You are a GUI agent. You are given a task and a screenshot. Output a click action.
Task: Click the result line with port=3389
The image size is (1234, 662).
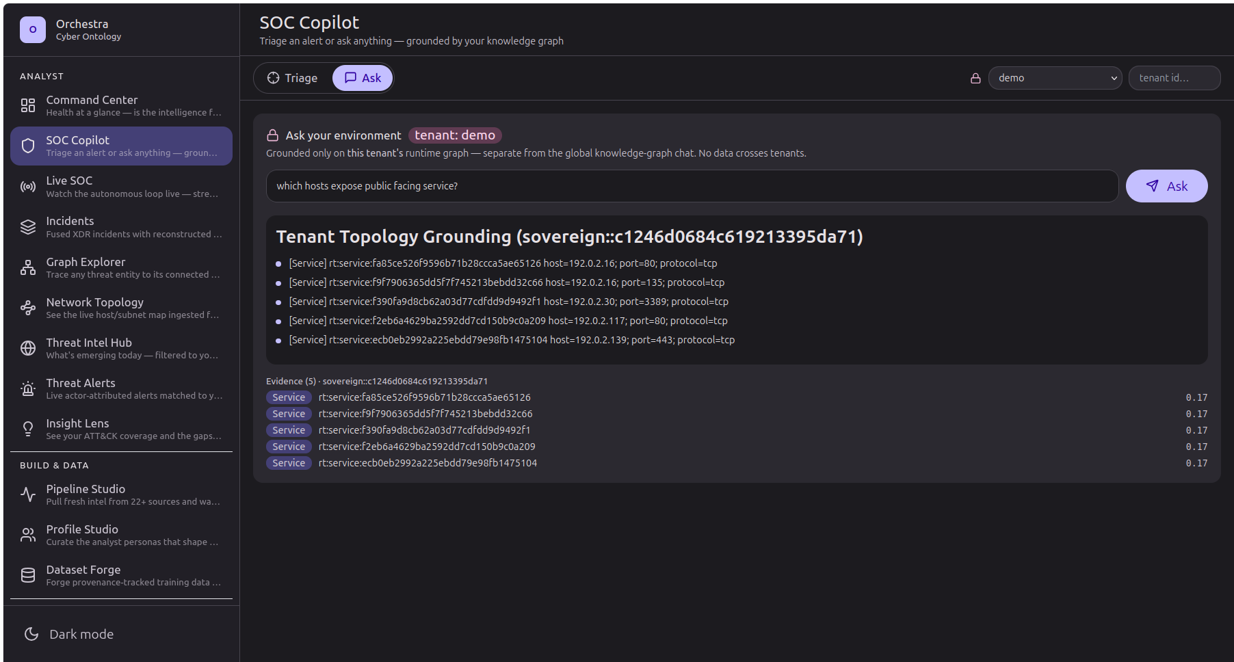pos(508,302)
